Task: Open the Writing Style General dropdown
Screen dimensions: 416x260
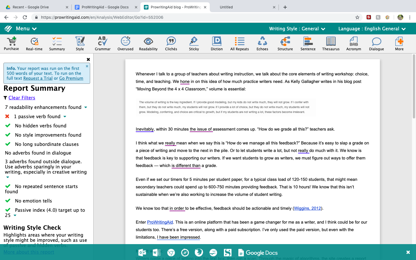Action: coord(297,29)
